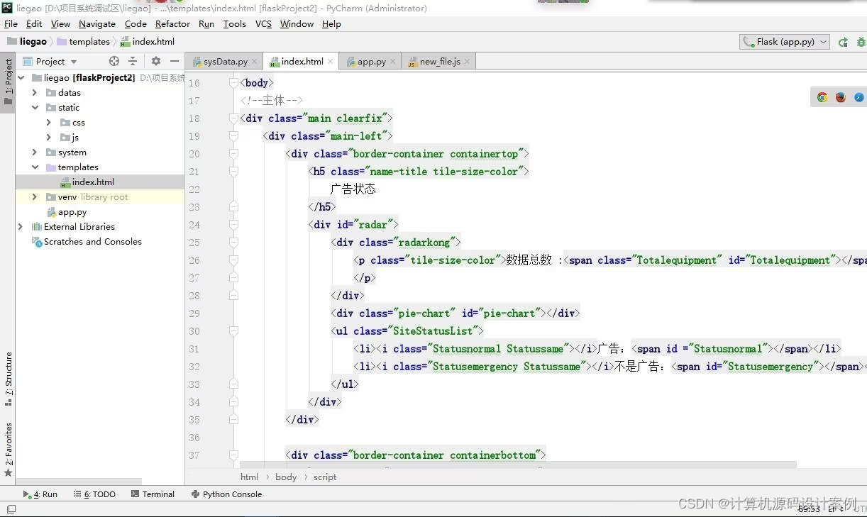Expand the js folder
The height and width of the screenshot is (517, 867).
tap(49, 138)
